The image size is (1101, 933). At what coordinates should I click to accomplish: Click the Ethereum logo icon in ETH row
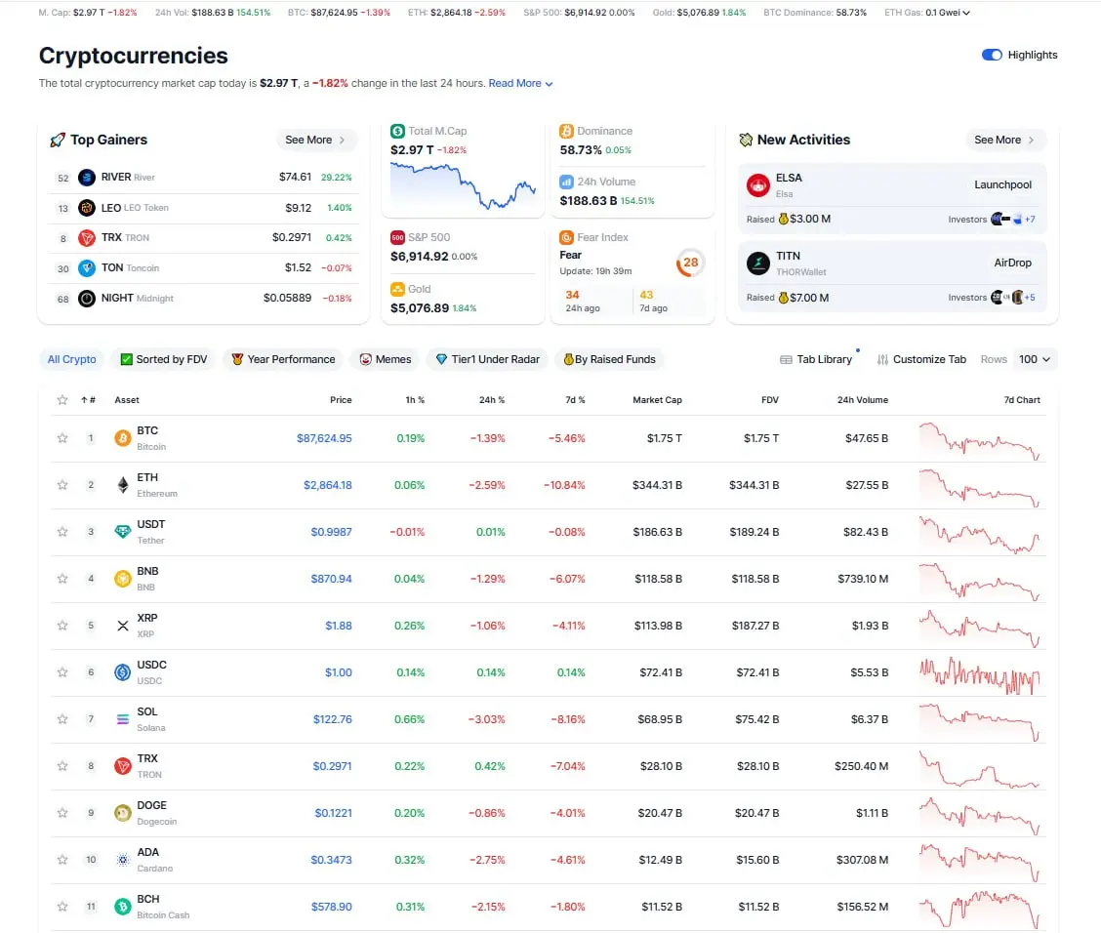point(123,485)
